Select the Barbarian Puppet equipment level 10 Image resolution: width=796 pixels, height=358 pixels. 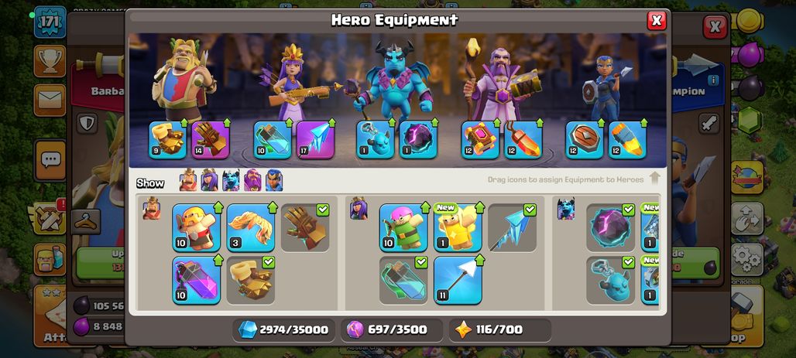(197, 227)
